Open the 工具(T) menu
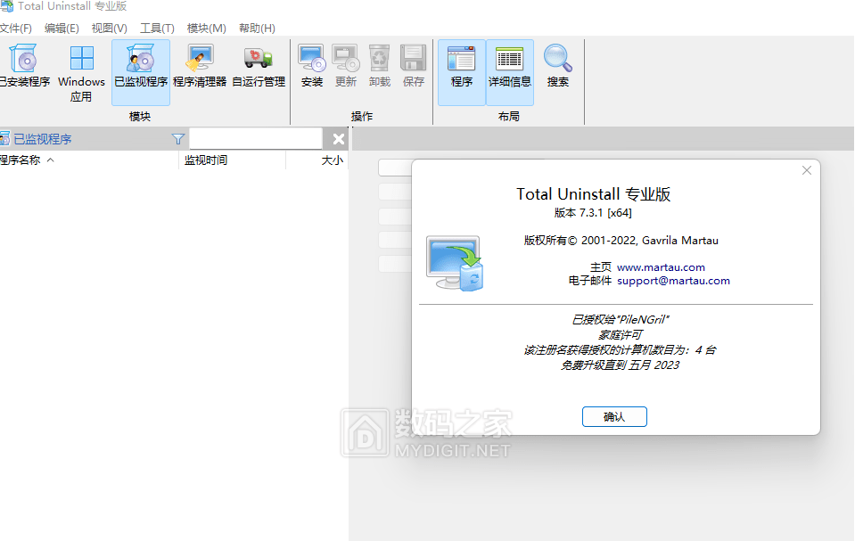855x541 pixels. tap(157, 28)
